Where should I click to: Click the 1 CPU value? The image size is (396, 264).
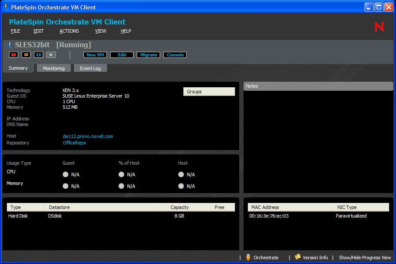tap(69, 101)
